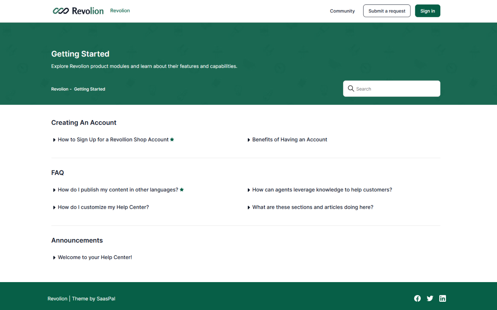Open the Twitter profile icon

click(430, 298)
